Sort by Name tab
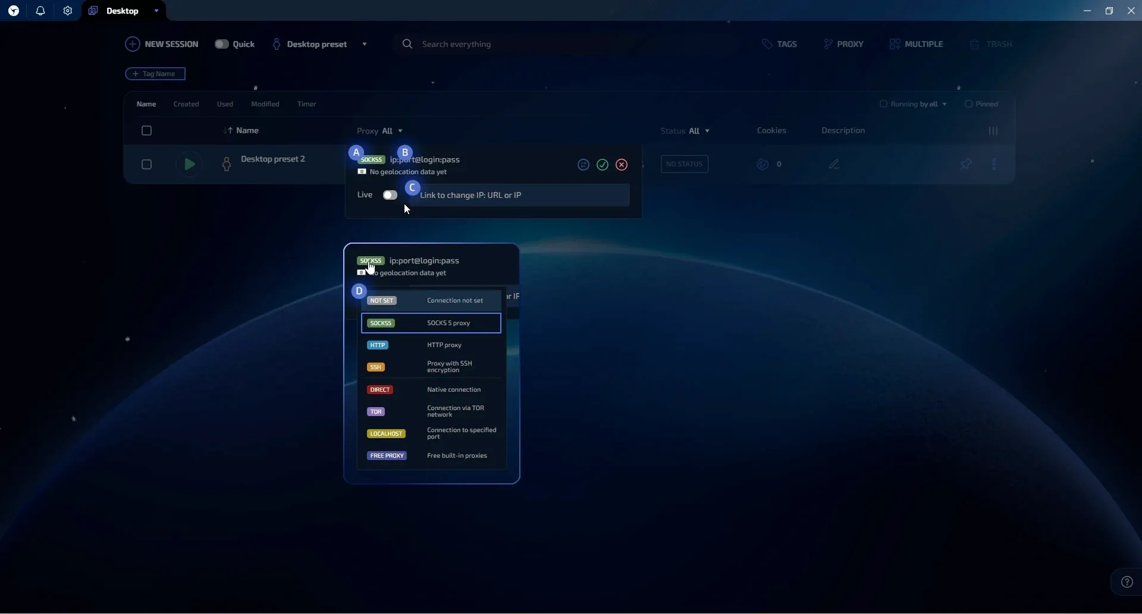This screenshot has width=1142, height=614. [146, 104]
